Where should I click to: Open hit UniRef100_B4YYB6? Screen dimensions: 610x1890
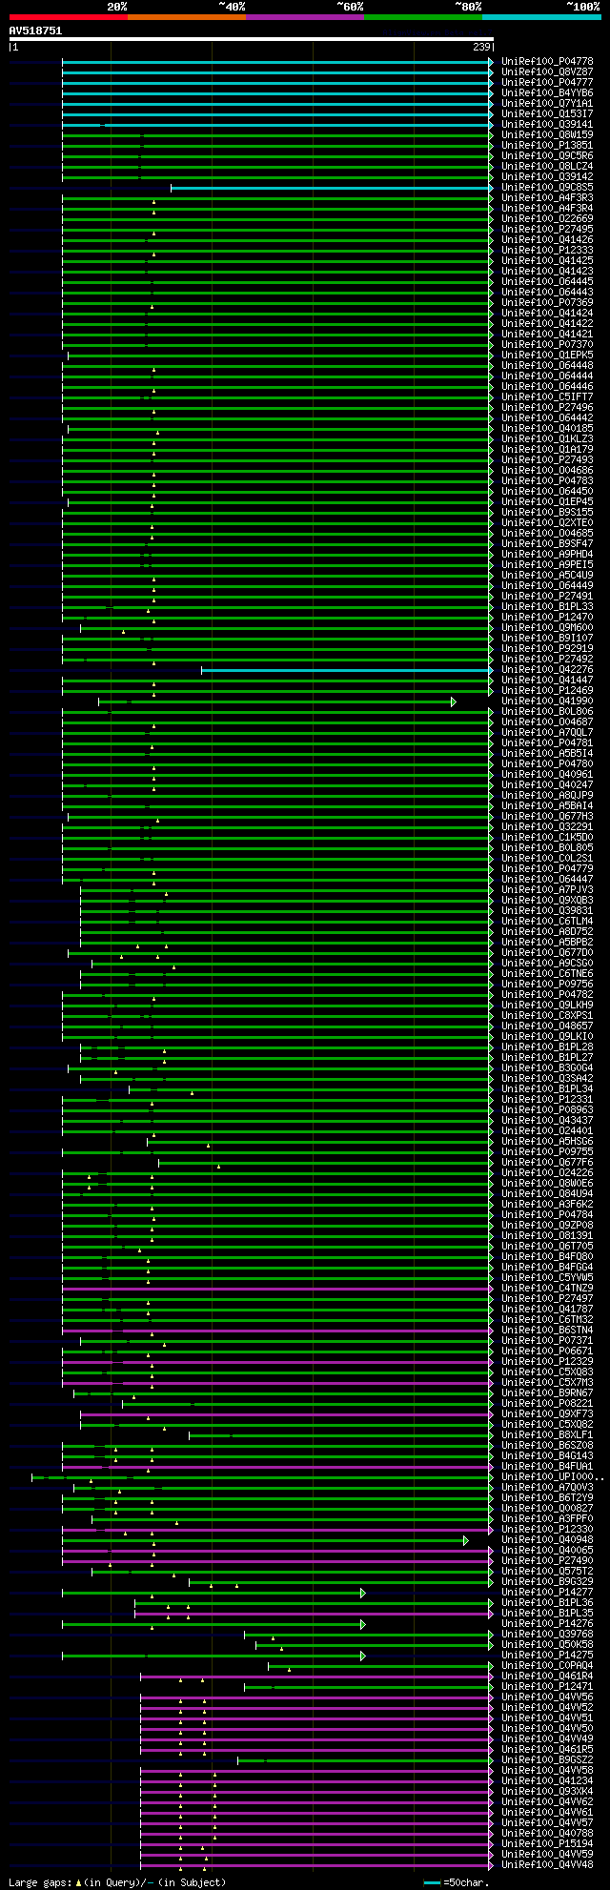[547, 93]
